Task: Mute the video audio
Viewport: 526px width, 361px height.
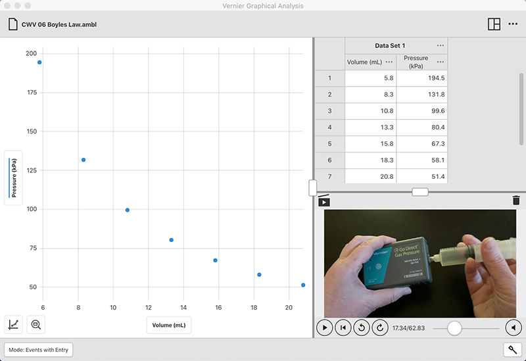Action: pyautogui.click(x=513, y=327)
